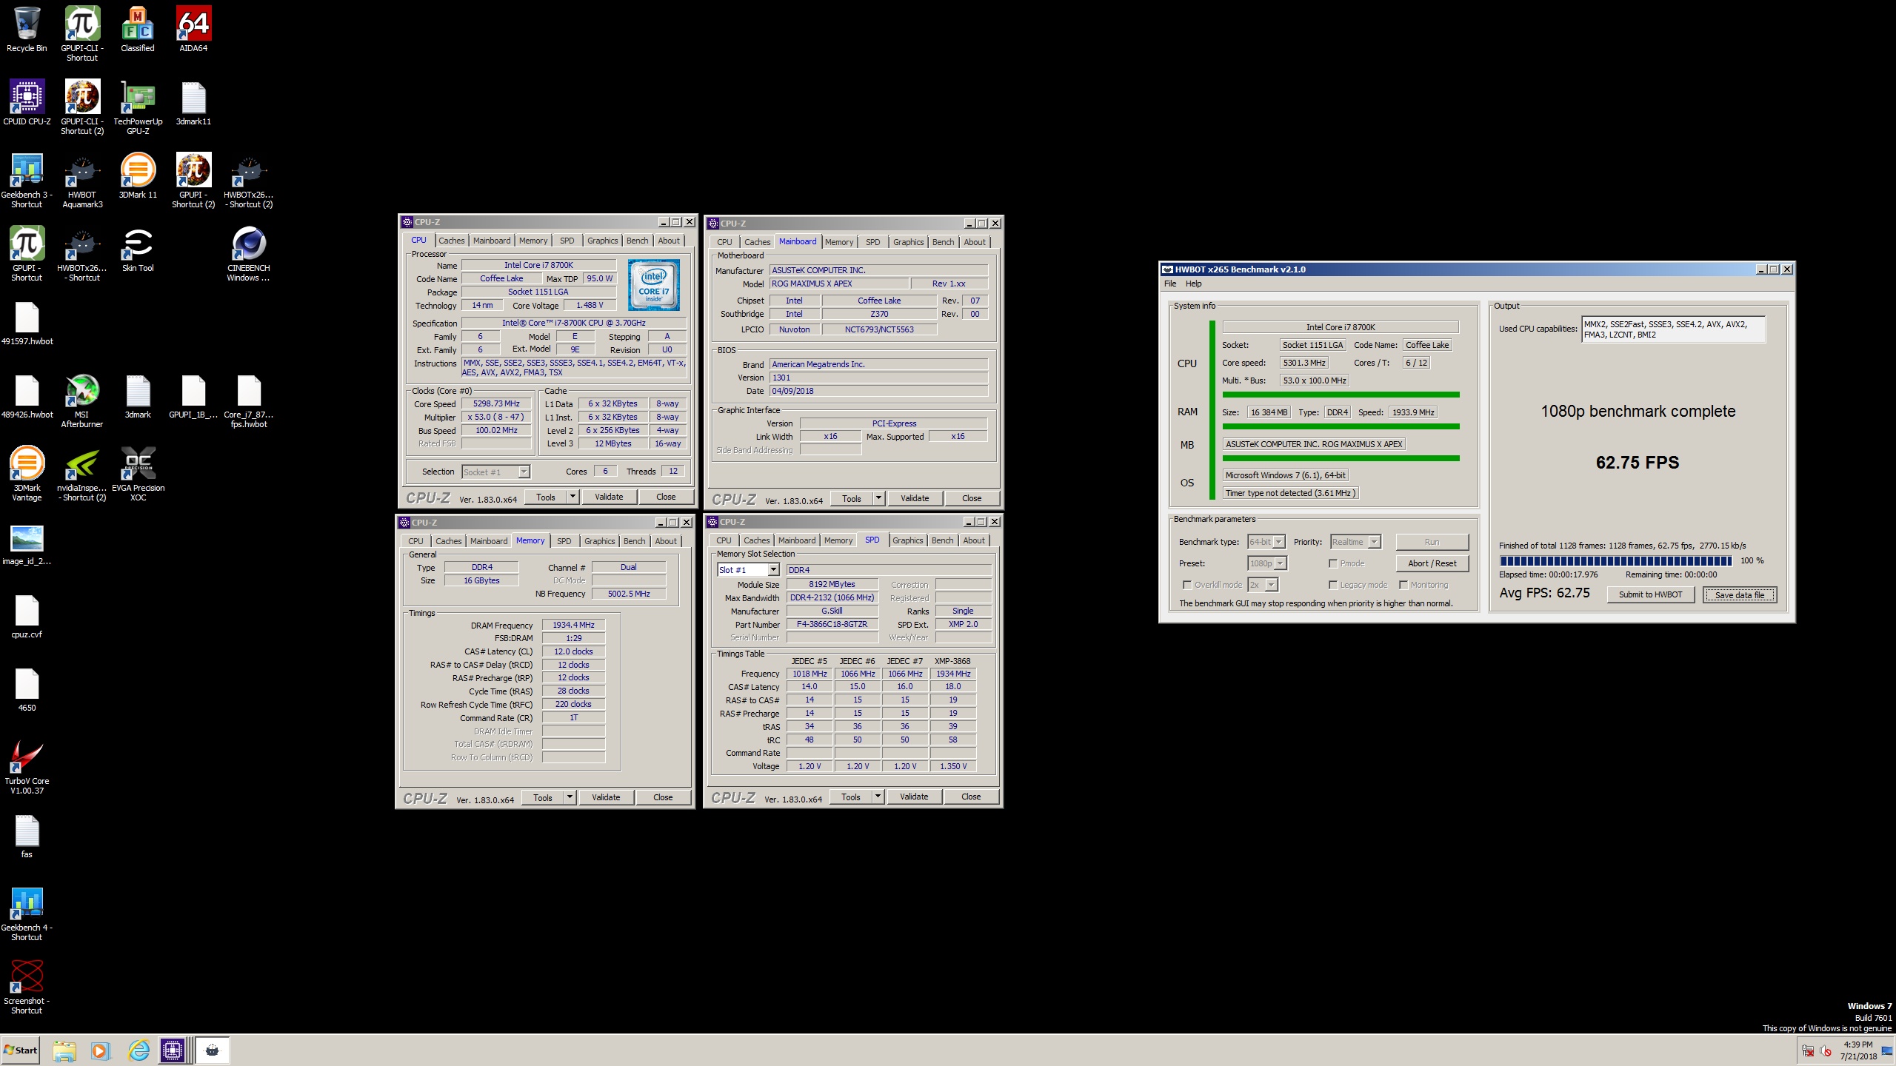Select About tab in SPD window
Viewport: 1896px width, 1066px height.
[974, 540]
